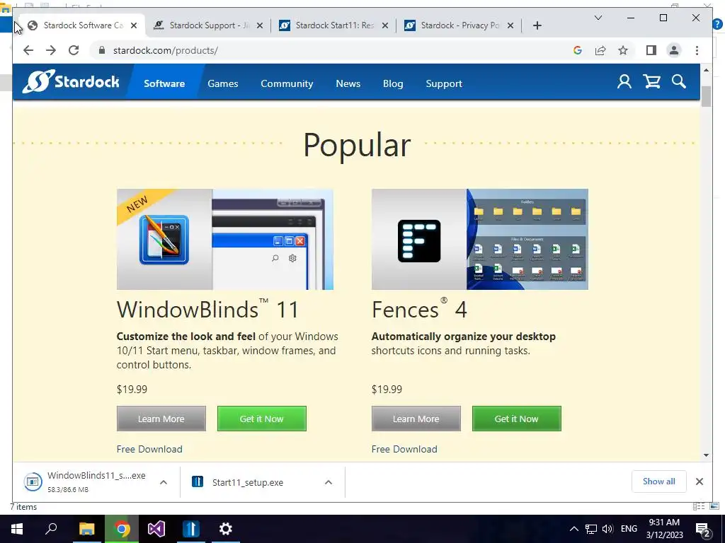Click Chrome icon on taskbar
Screen dimensions: 725x543
tap(121, 529)
